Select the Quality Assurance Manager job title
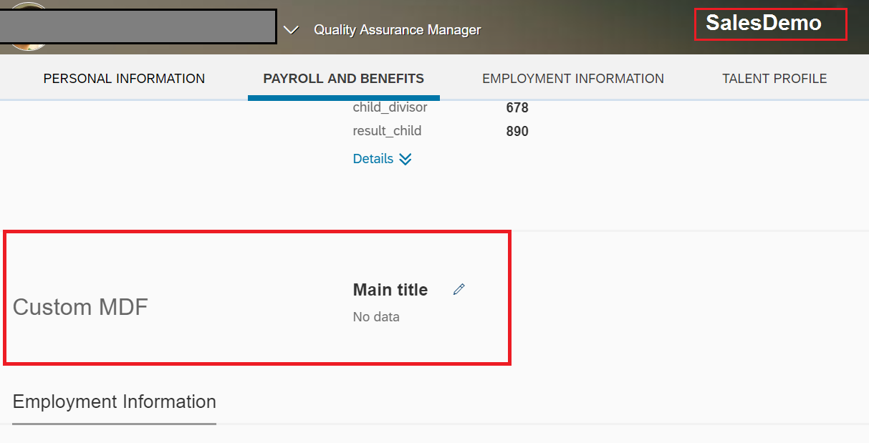The height and width of the screenshot is (443, 869). (398, 30)
